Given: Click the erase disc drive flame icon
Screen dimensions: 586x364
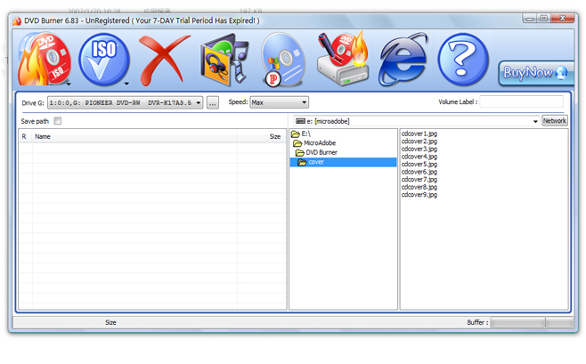Looking at the screenshot, I should tap(343, 58).
